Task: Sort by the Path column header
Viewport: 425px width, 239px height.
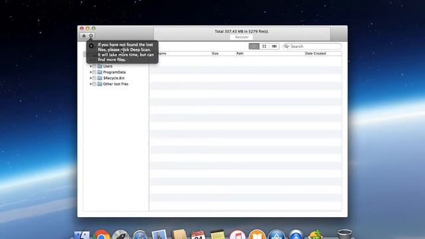Action: pos(240,54)
